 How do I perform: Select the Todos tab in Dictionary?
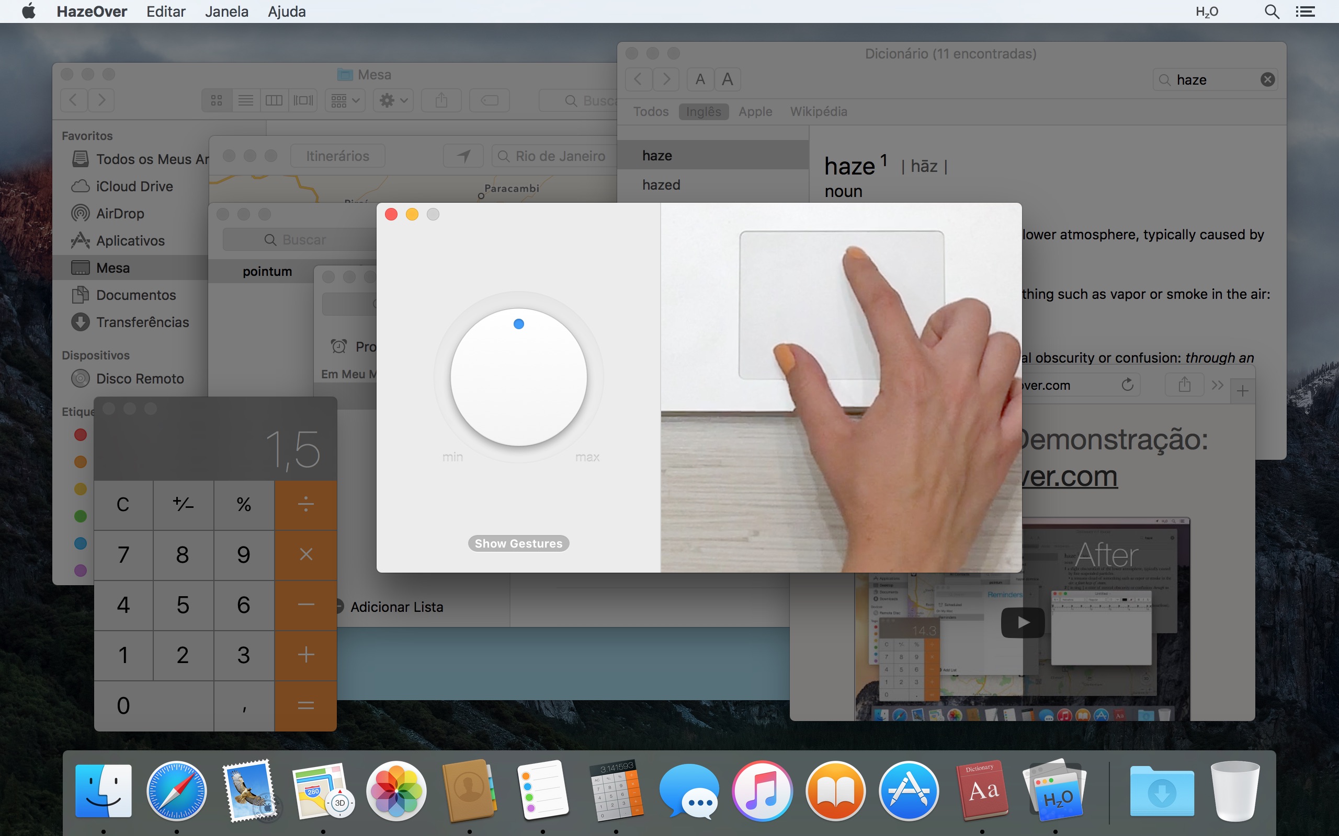pos(651,112)
